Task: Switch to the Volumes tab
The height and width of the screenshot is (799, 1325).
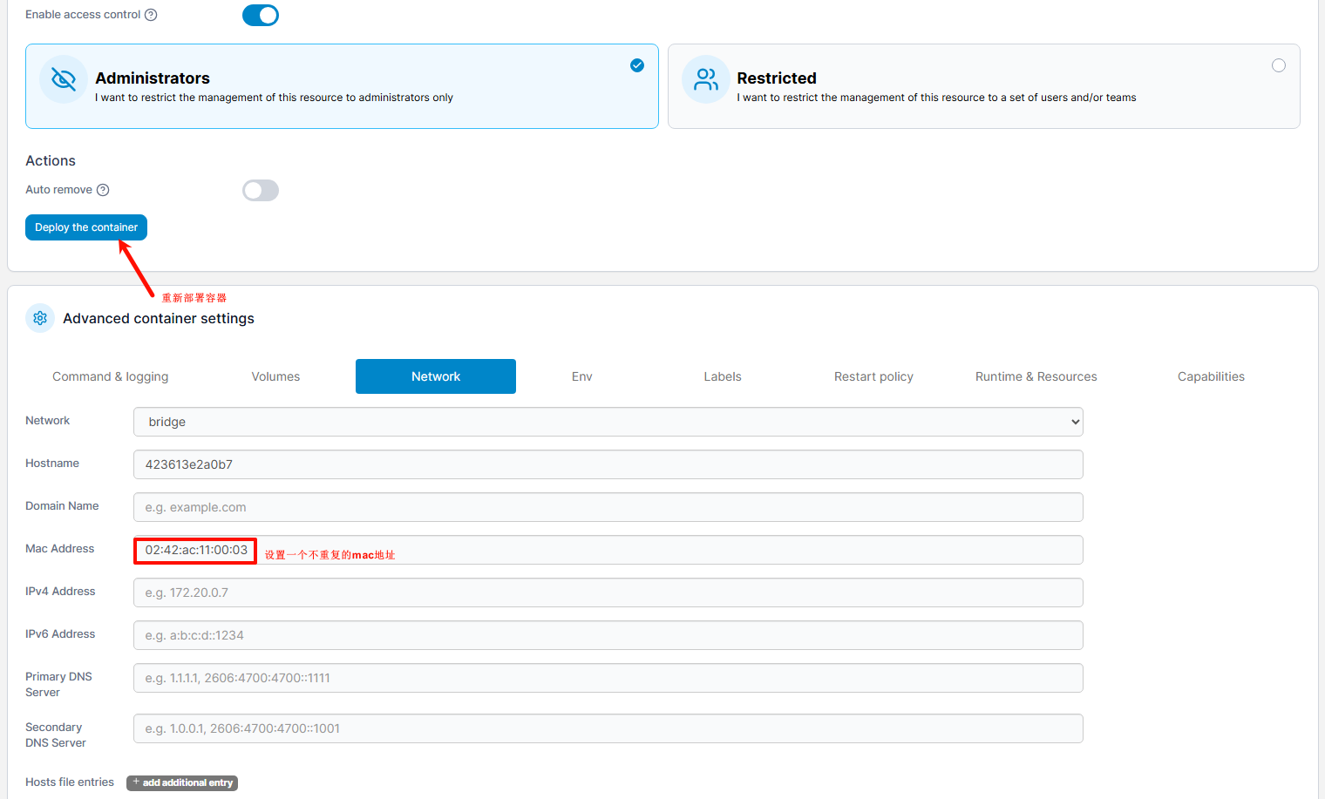Action: point(275,376)
